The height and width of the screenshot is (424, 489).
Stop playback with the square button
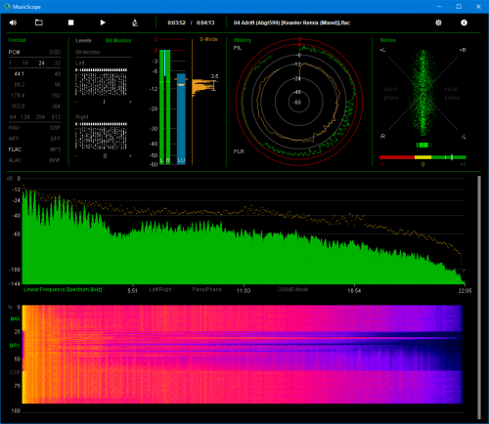pos(70,22)
